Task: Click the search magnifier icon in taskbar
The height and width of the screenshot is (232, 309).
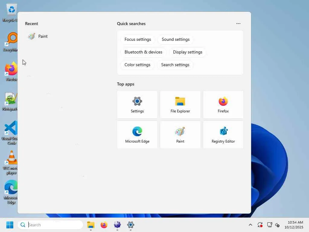Action: (x=23, y=225)
